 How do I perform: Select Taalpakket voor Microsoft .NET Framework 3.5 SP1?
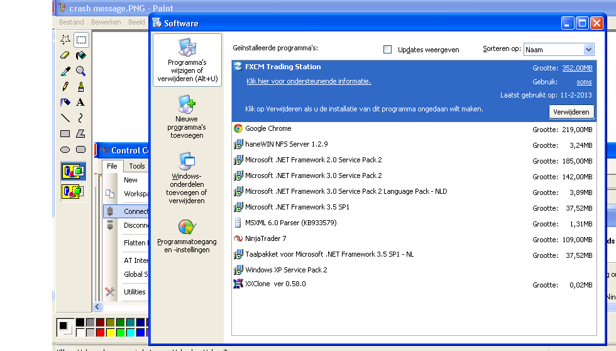tap(414, 255)
